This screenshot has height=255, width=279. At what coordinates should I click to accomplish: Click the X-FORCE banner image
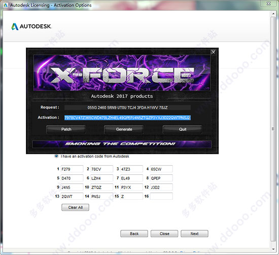coord(122,73)
